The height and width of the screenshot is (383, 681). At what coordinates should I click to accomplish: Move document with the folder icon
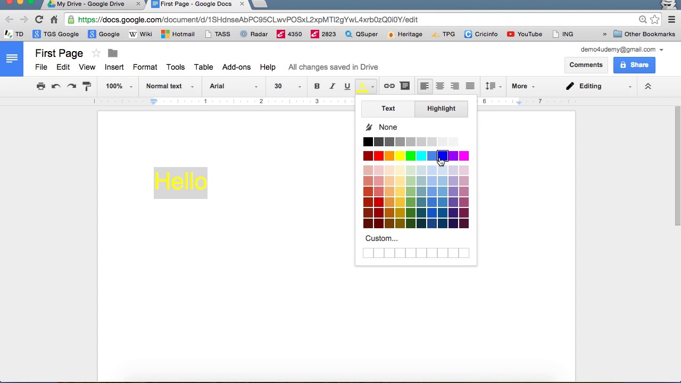(113, 53)
